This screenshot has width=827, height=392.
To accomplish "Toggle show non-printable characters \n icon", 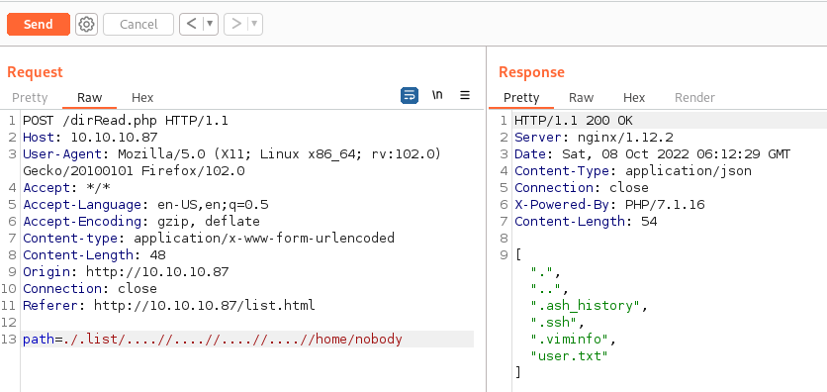I will 437,95.
